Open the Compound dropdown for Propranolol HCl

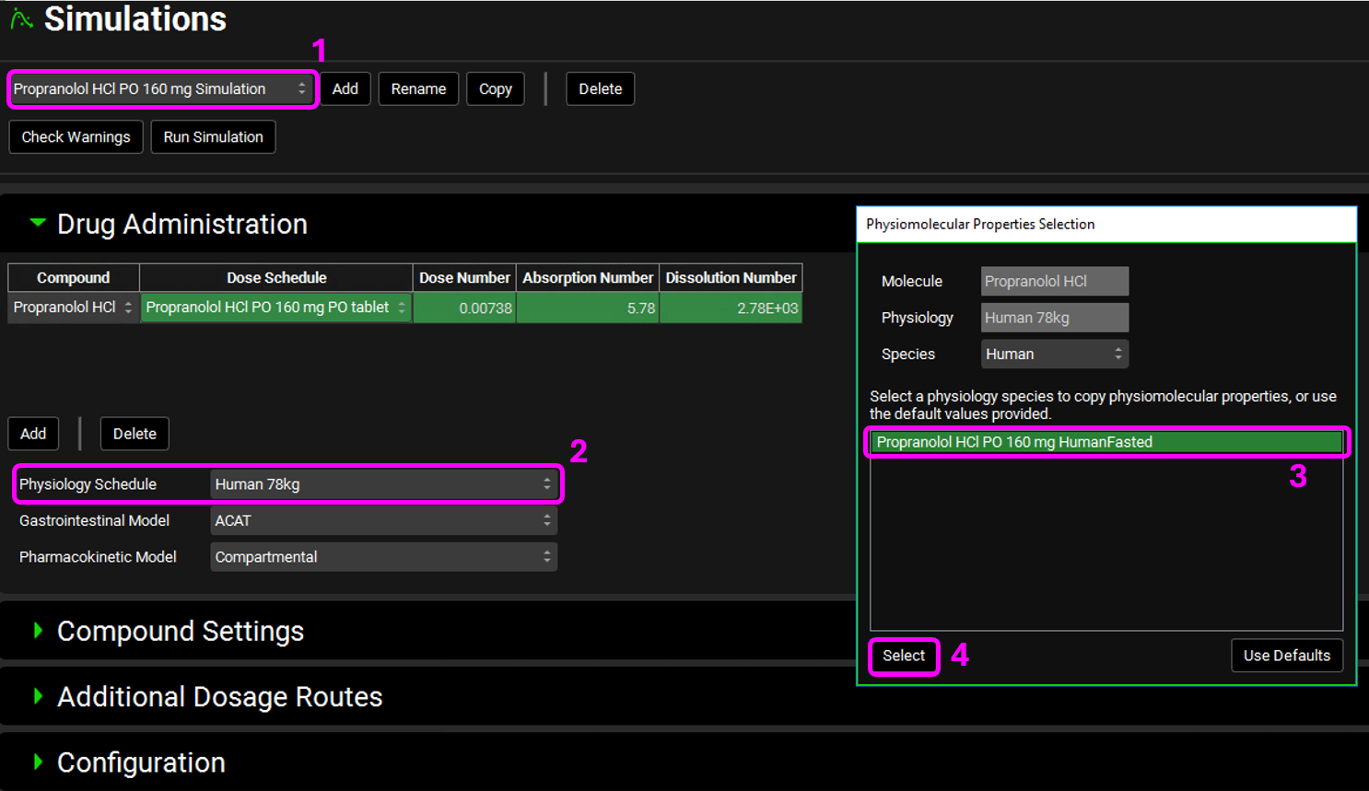click(x=74, y=308)
